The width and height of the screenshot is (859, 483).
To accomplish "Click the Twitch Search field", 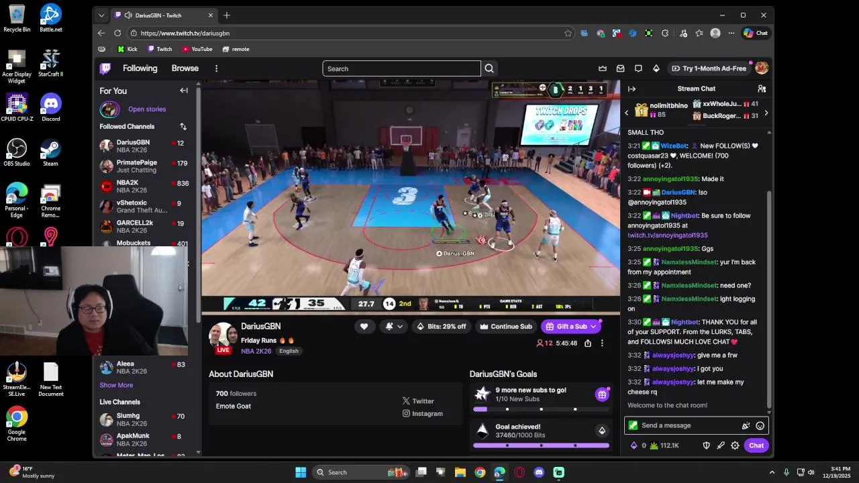I will click(401, 68).
